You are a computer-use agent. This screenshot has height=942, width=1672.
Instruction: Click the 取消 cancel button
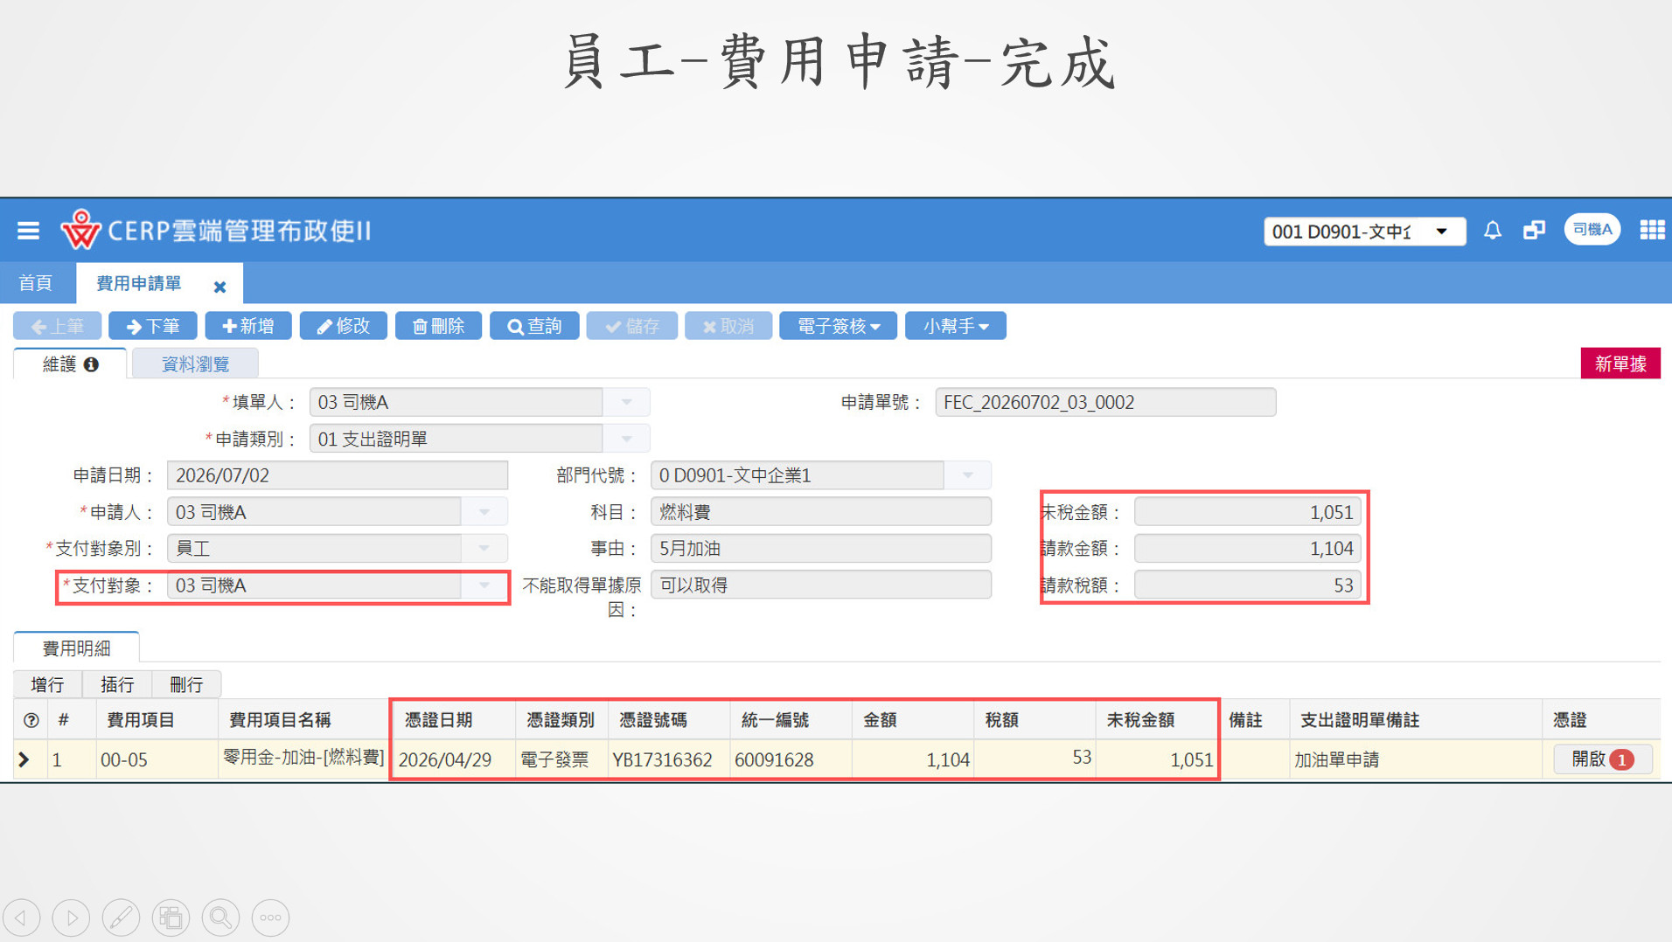(728, 326)
